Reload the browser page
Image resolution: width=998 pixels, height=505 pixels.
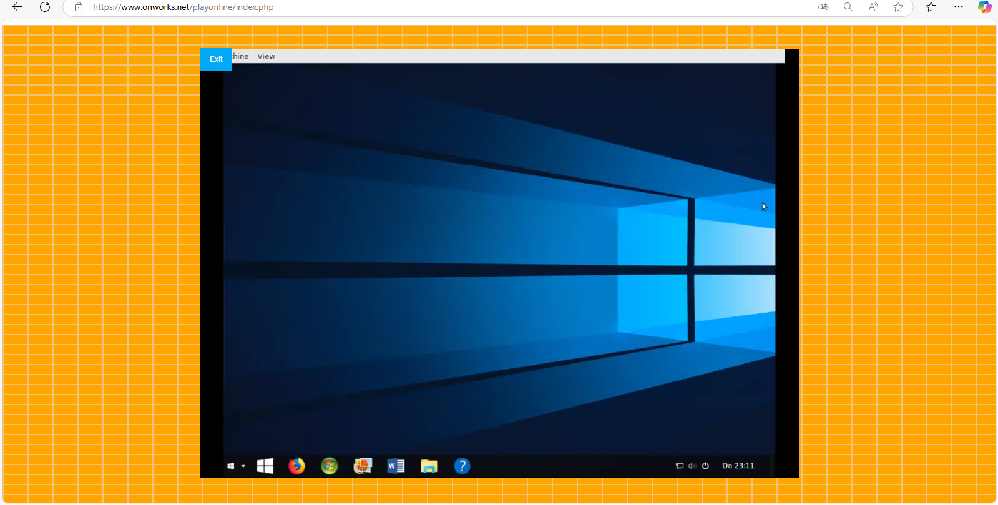pos(45,7)
